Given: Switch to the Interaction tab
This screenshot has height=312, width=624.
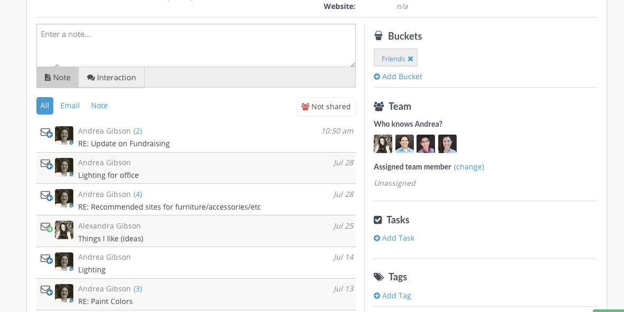Looking at the screenshot, I should (111, 78).
